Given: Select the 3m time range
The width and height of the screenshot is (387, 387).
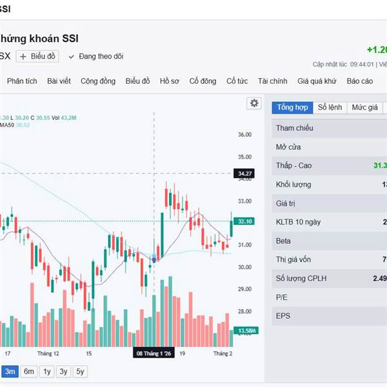Looking at the screenshot, I should 10,372.
